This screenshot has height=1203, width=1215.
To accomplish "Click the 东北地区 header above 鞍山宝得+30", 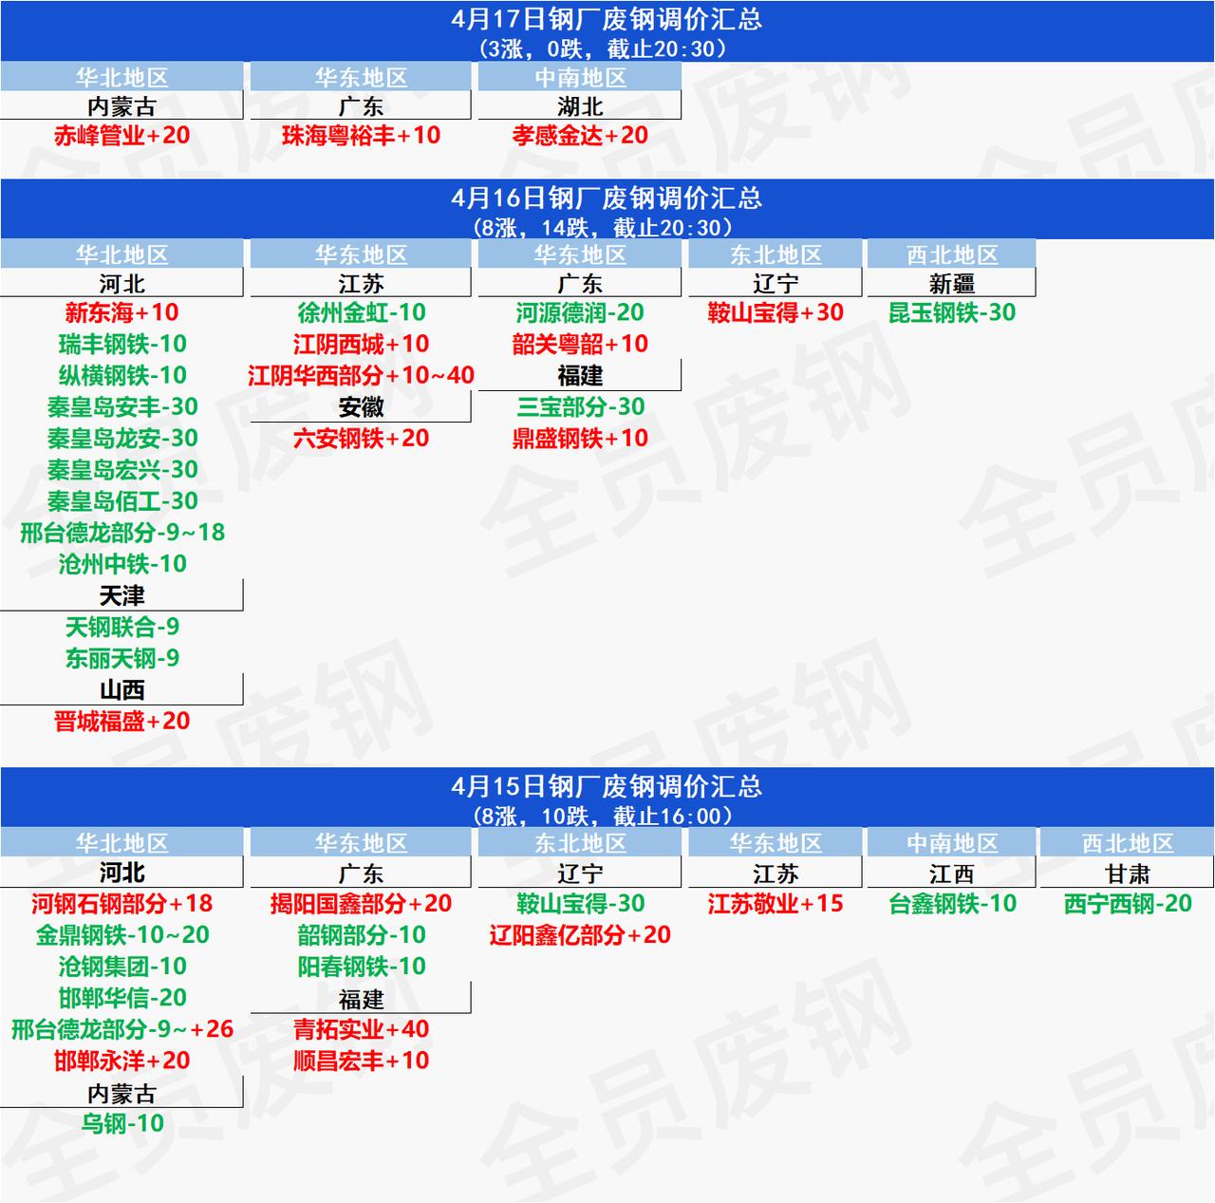I will 776,254.
